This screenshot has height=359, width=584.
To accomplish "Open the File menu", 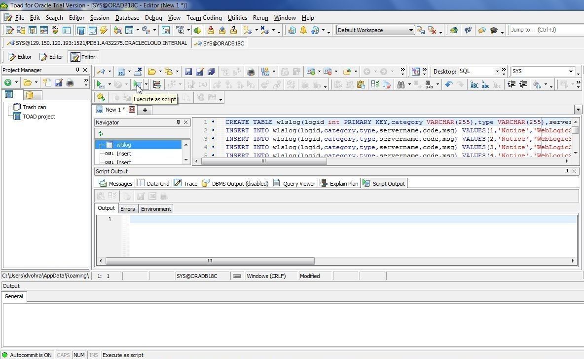I will point(20,17).
